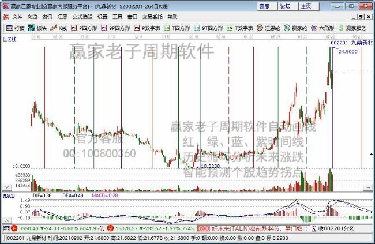The height and width of the screenshot is (244, 375).
Task: Click the red 深 Shenzhen index icon
Action: coord(110,228)
